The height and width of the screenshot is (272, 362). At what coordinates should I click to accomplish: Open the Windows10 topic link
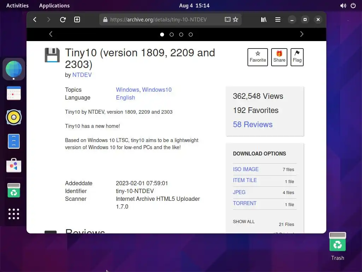(157, 90)
